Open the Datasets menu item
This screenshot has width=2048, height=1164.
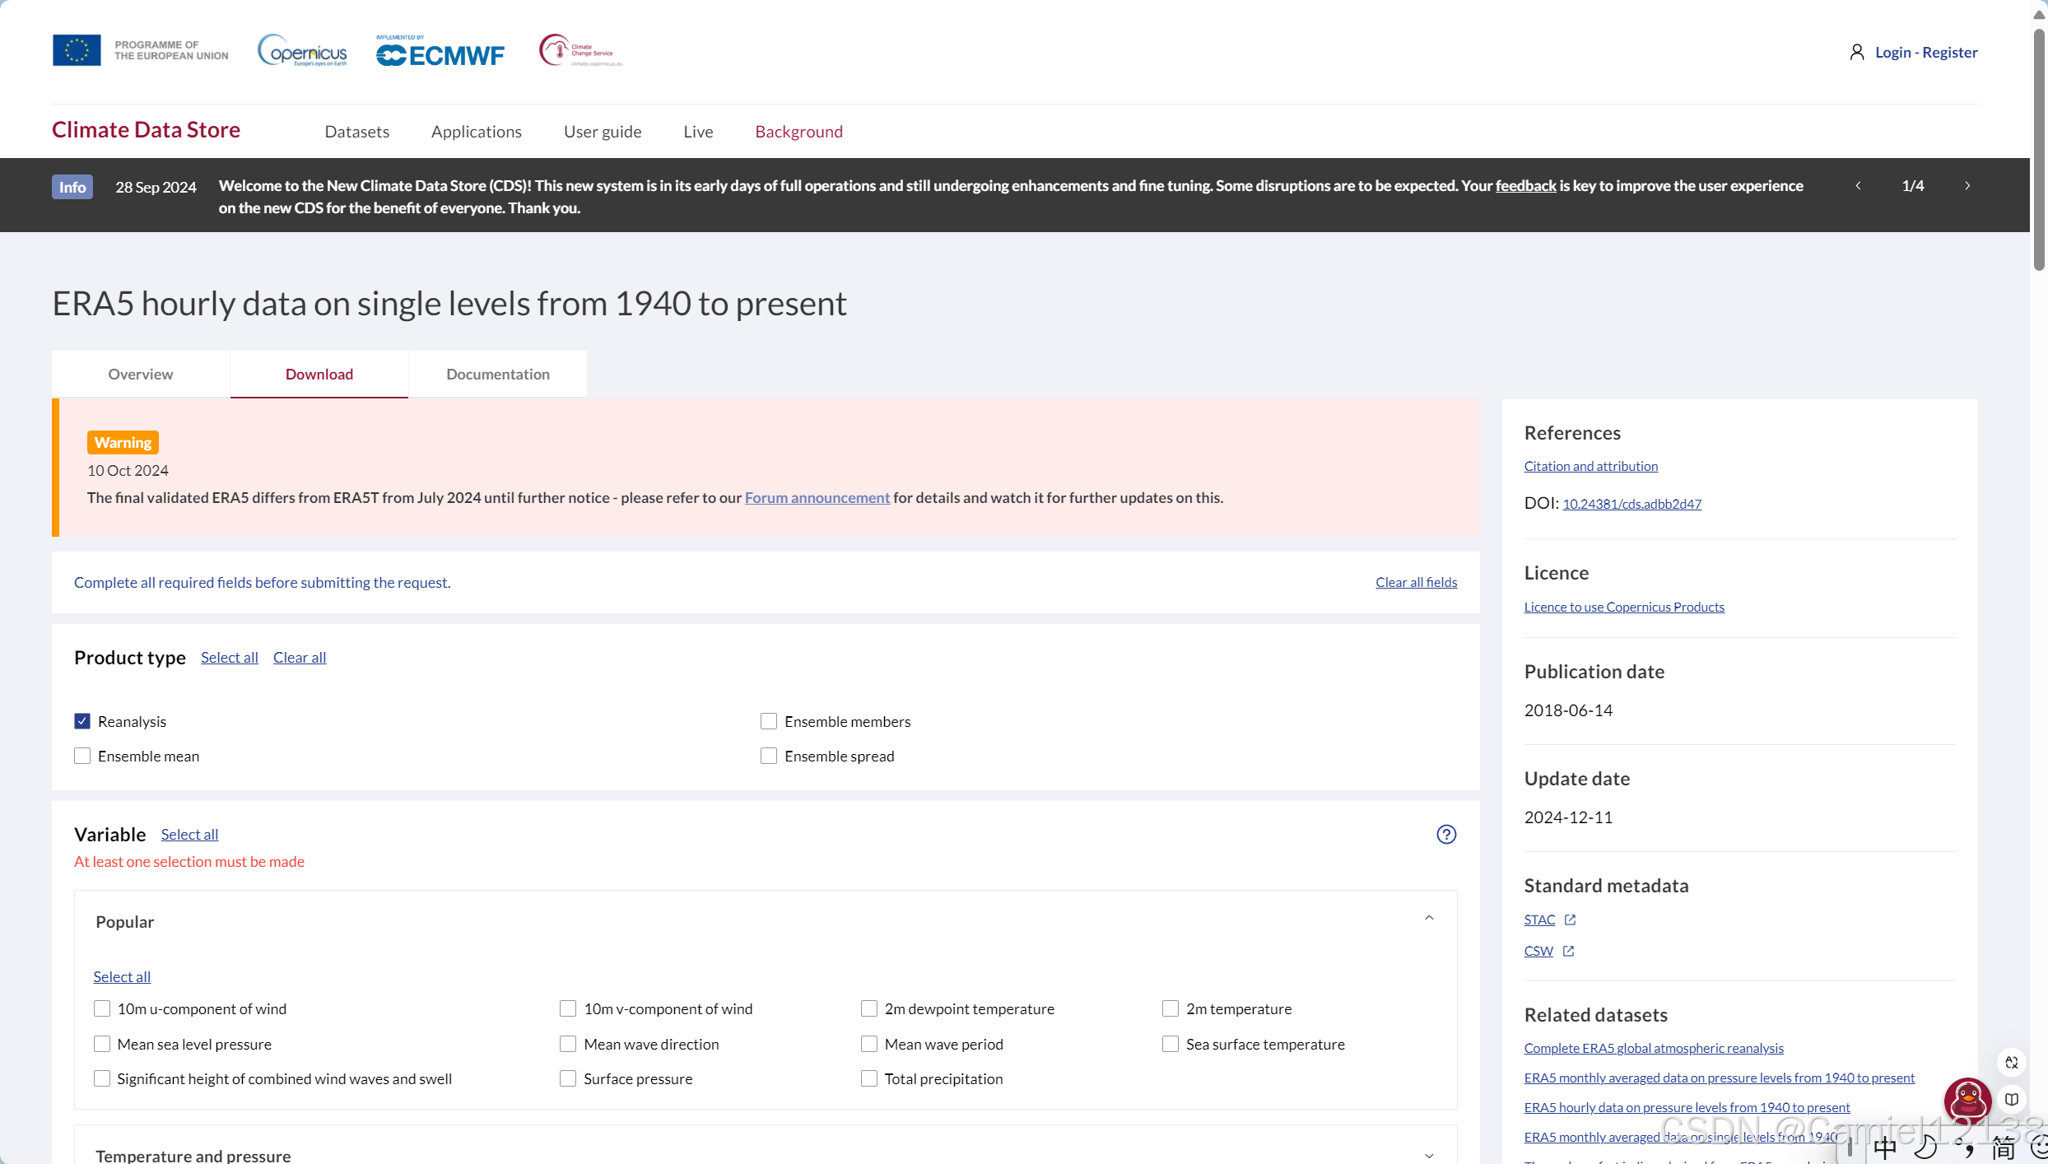[x=356, y=132]
